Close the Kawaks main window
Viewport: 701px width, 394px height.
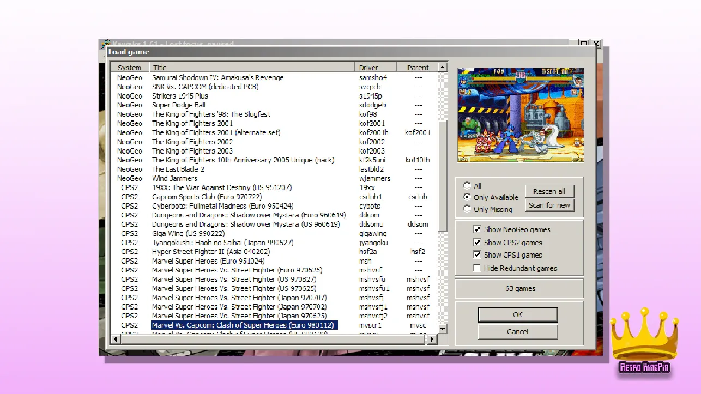coord(596,43)
